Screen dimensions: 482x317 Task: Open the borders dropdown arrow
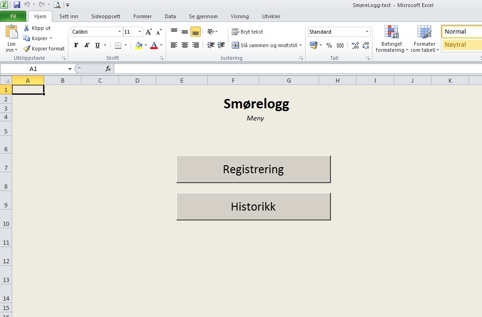coord(125,45)
